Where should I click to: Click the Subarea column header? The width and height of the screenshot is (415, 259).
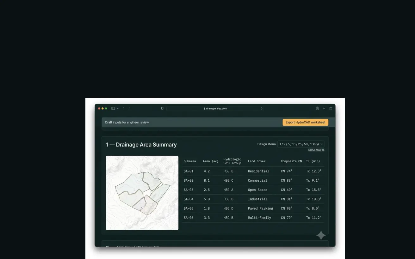[x=190, y=161]
